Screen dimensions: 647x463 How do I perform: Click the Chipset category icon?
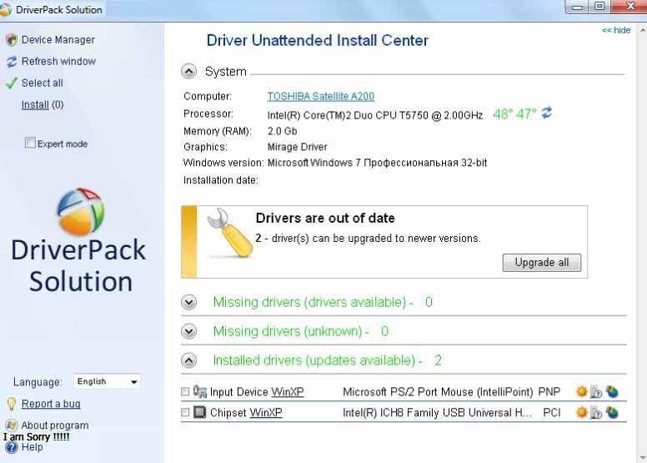tap(200, 412)
